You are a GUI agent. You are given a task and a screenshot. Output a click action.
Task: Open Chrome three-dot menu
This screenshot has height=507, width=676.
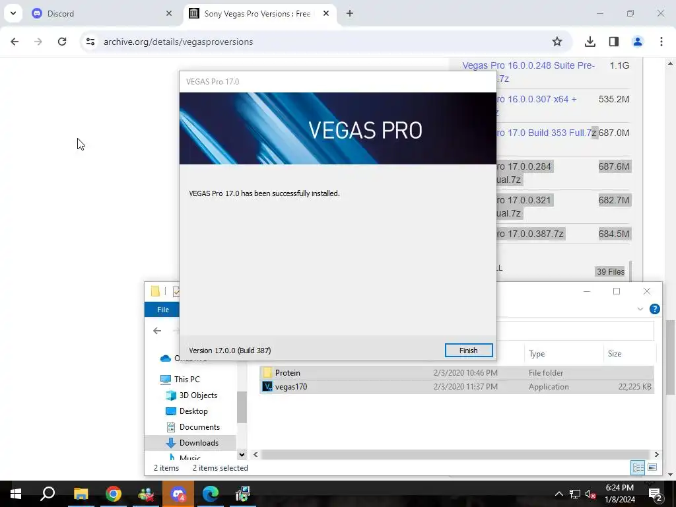point(661,42)
